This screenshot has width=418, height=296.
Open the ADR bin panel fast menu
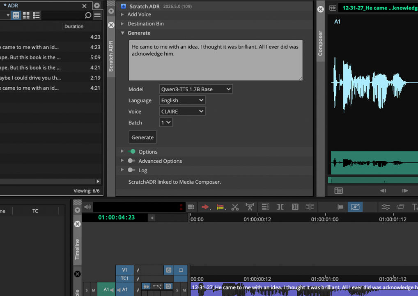[x=97, y=5]
